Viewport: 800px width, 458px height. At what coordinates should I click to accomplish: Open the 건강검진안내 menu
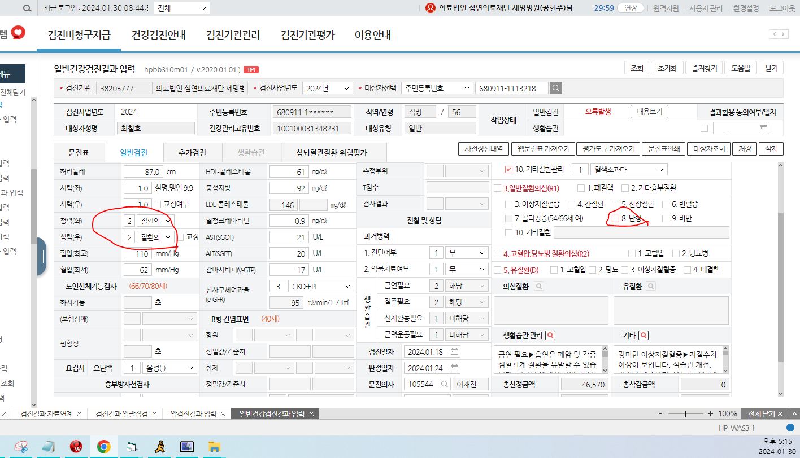click(x=159, y=35)
